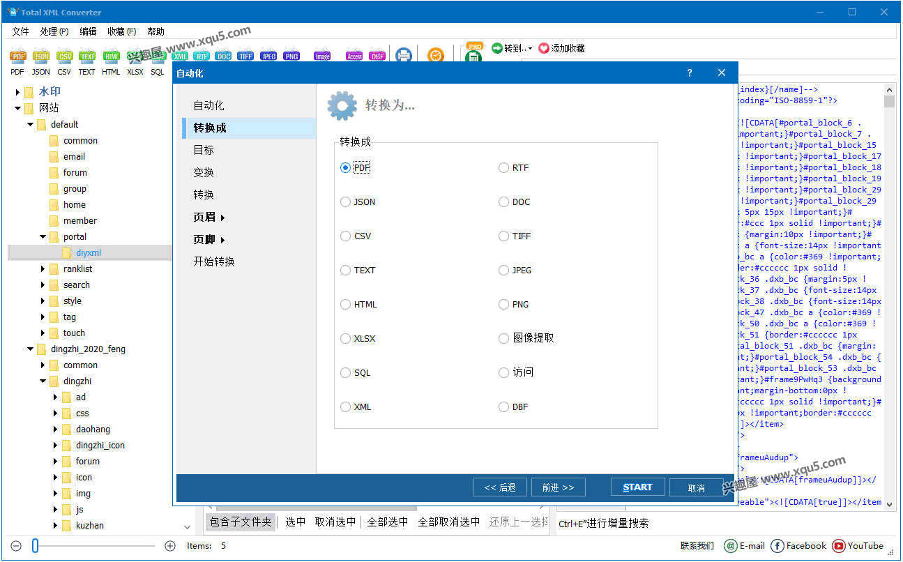
Task: Open the Facebook link icon
Action: (x=777, y=546)
